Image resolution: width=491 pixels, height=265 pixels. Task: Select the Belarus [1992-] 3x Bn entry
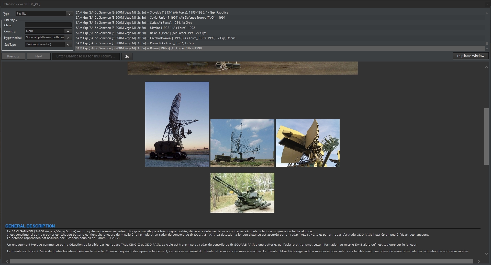coord(280,33)
